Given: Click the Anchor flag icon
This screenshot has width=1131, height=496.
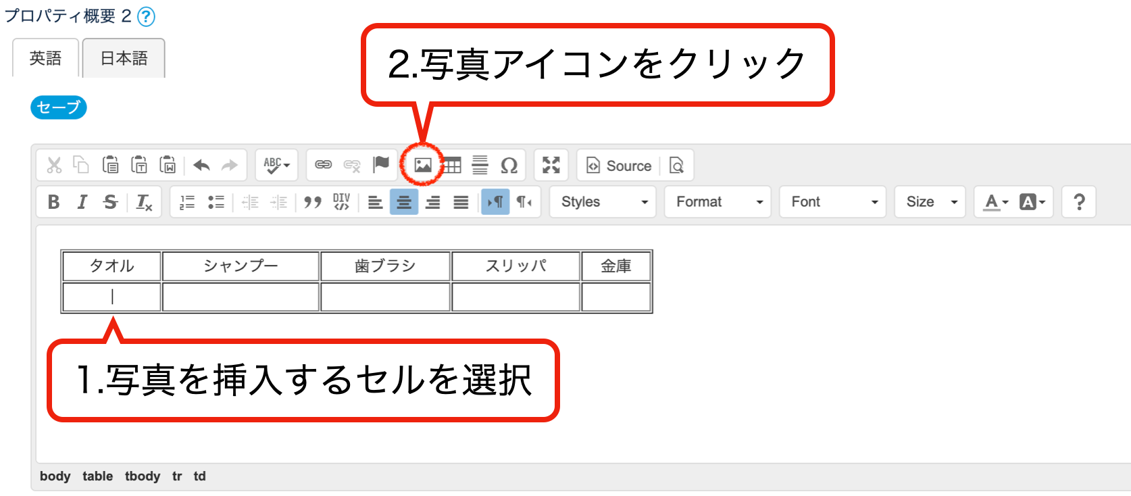Looking at the screenshot, I should [381, 166].
